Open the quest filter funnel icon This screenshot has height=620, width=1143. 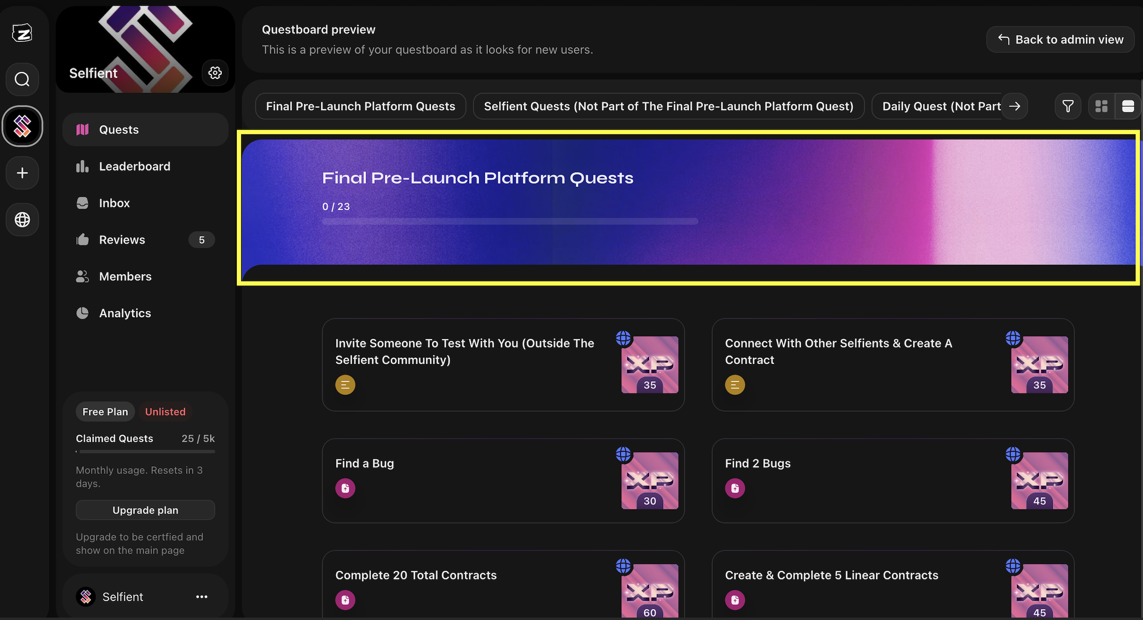click(x=1068, y=106)
